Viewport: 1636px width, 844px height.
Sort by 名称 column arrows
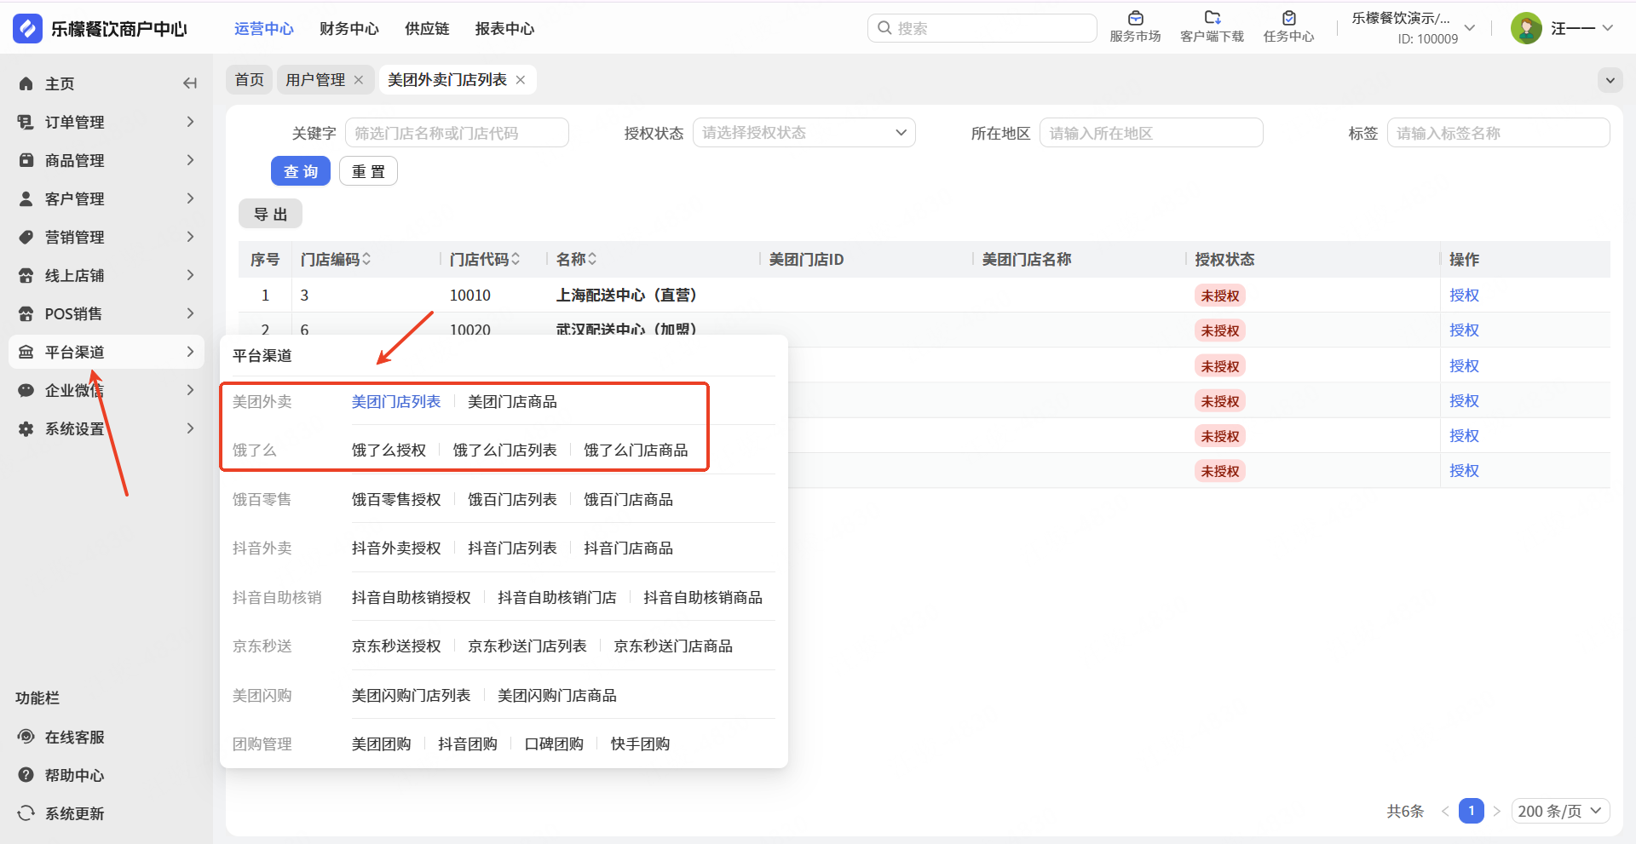tap(592, 259)
